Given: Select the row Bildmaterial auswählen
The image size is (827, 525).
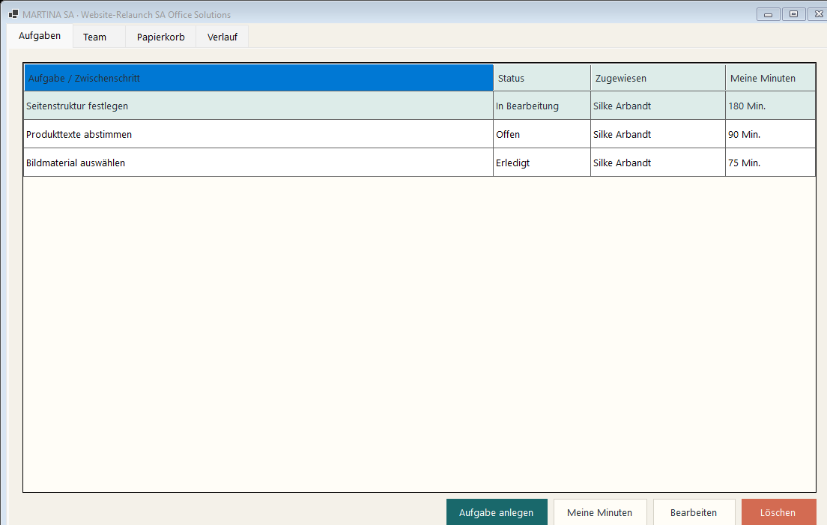Looking at the screenshot, I should [x=419, y=163].
